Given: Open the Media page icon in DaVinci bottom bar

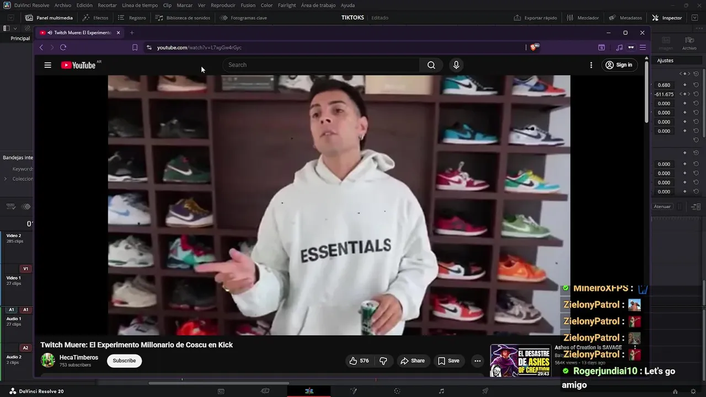Looking at the screenshot, I should (221, 391).
